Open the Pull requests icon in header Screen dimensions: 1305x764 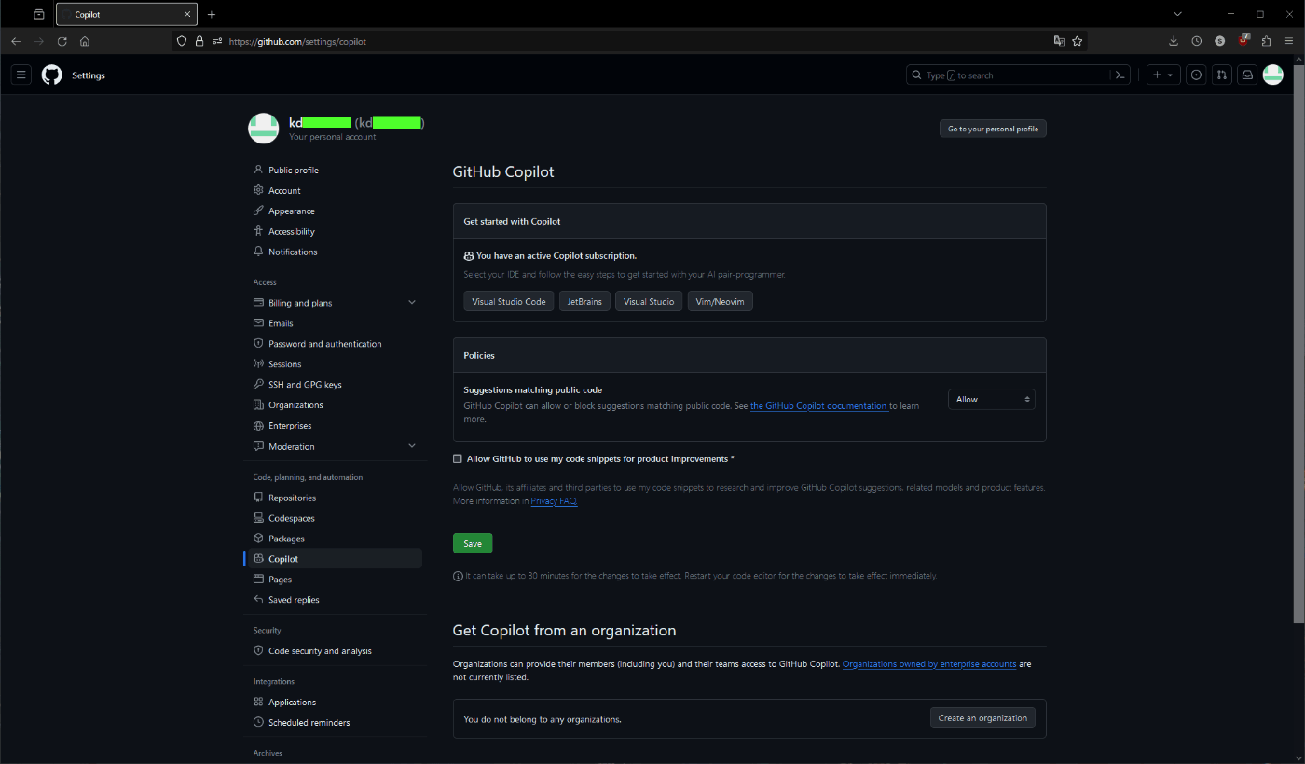tap(1221, 75)
